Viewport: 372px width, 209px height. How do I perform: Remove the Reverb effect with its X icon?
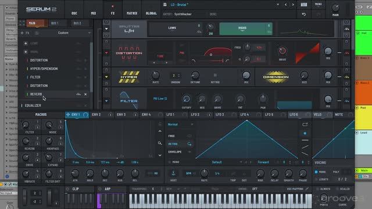pos(85,94)
